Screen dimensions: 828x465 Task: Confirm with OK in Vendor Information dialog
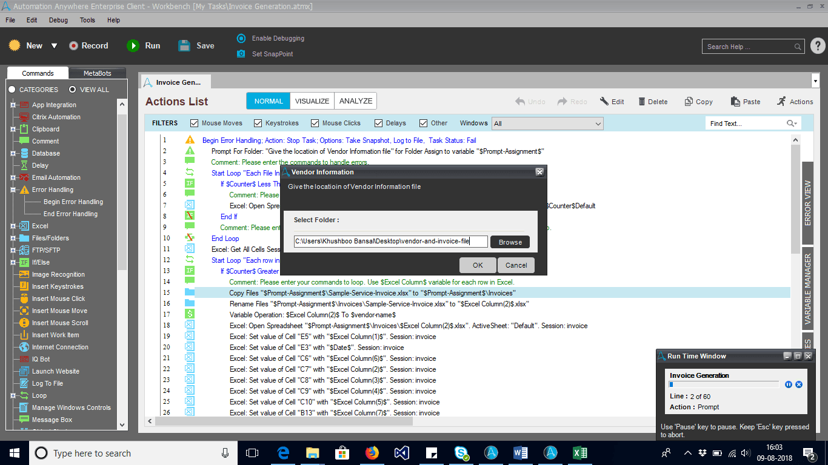[x=478, y=265]
